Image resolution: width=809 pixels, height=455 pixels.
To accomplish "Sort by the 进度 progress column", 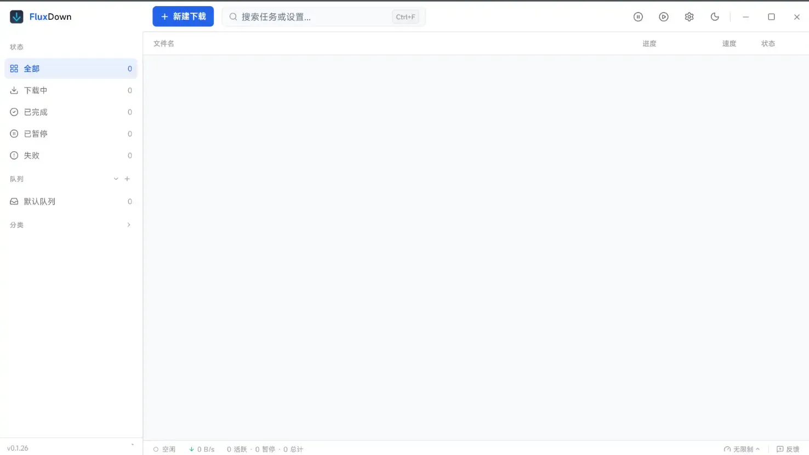I will (x=649, y=43).
